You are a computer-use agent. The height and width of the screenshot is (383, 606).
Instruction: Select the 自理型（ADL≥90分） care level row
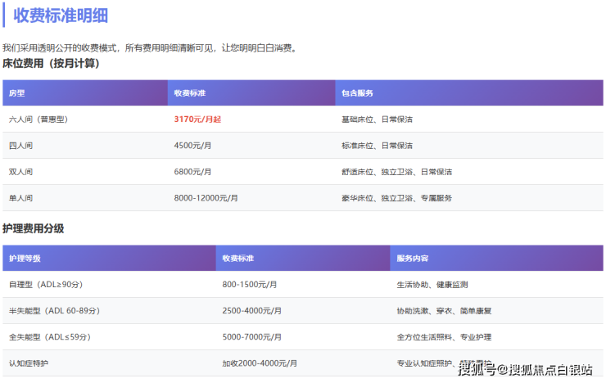click(46, 285)
